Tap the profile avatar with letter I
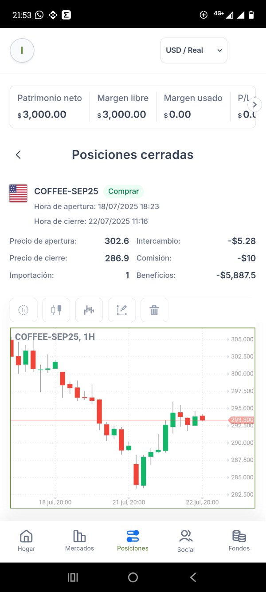This screenshot has height=592, width=266. pyautogui.click(x=22, y=51)
